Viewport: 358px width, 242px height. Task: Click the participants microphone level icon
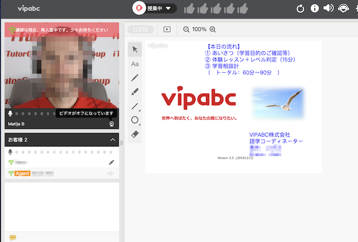click(10, 152)
